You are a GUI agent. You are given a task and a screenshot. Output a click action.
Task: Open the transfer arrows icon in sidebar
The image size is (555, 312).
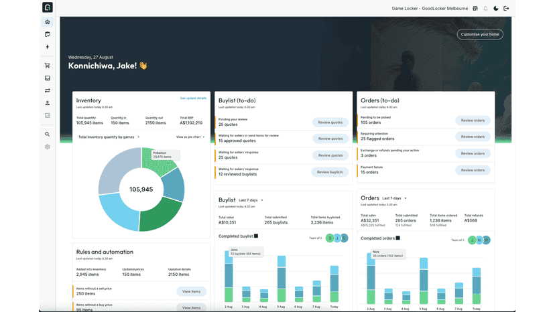click(x=48, y=90)
